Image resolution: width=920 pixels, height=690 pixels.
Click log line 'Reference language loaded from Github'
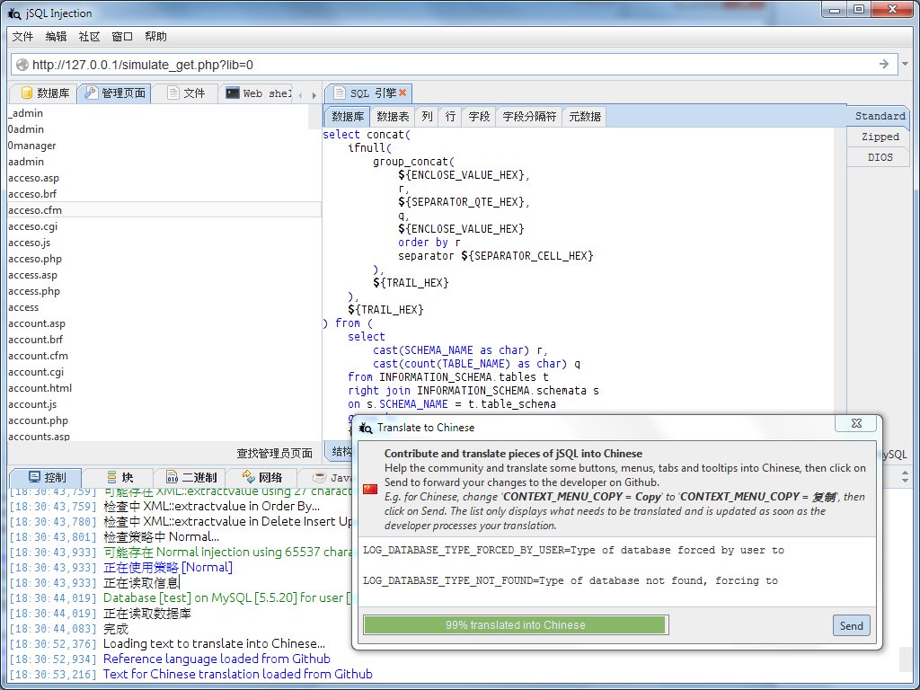(217, 659)
